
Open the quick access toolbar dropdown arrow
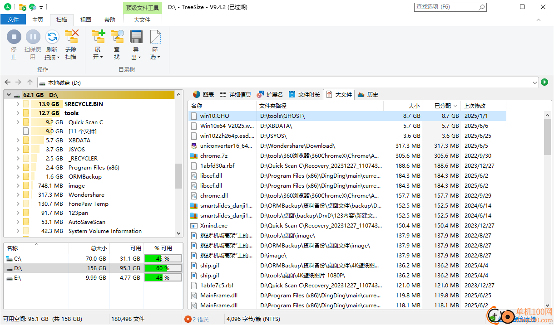[41, 8]
